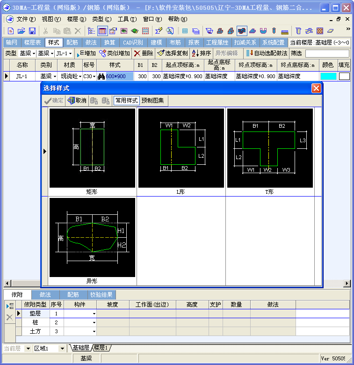The height and width of the screenshot is (365, 354).
Task: Open second 基梁 dropdown
Action: (52, 54)
